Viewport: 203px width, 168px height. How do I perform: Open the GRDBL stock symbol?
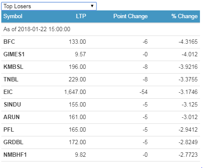click(13, 142)
